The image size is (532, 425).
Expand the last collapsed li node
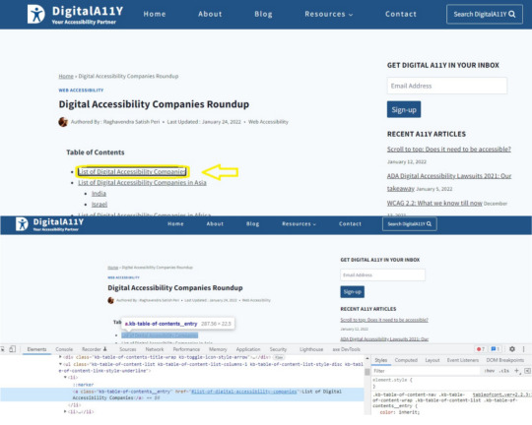point(65,411)
